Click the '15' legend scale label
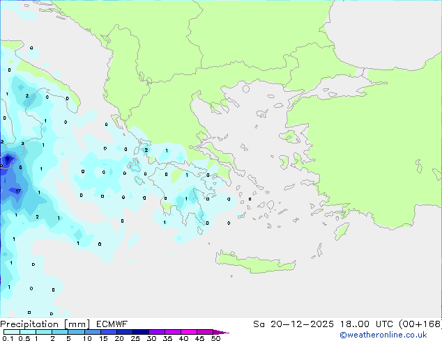Screen dimensions: 442x341 point(103,338)
